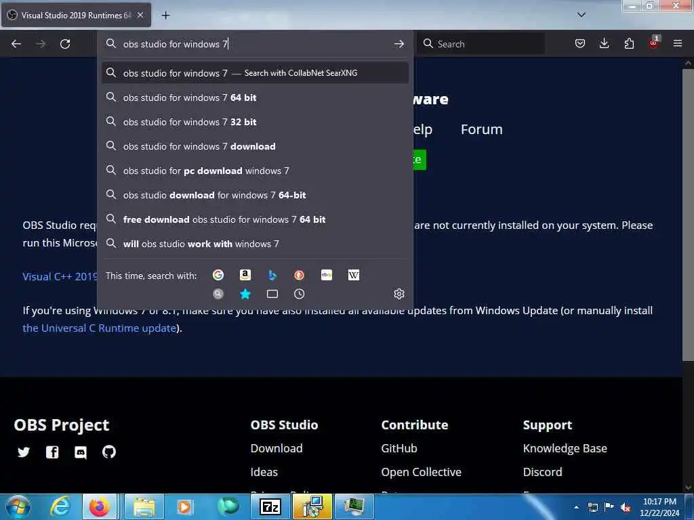
Task: Search this time with Bing
Action: pos(272,275)
